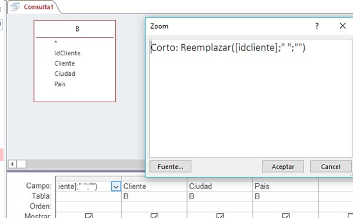Open the Fuente... font dialog
Screen dimensions: 353x218
coord(171,166)
